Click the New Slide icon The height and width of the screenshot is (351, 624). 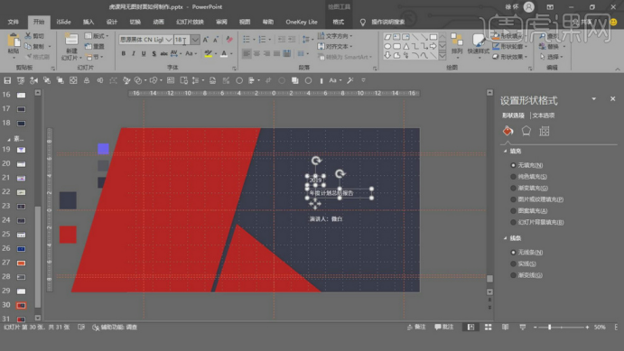(71, 40)
